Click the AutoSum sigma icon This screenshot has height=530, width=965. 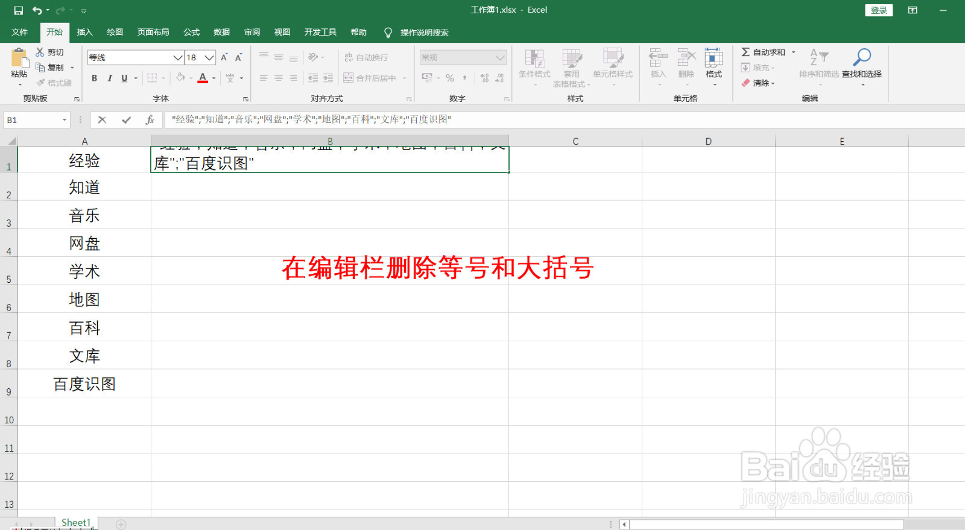[x=746, y=52]
